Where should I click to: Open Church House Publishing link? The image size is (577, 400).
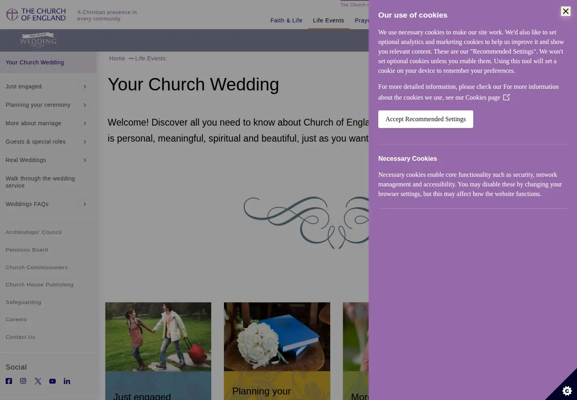(39, 285)
